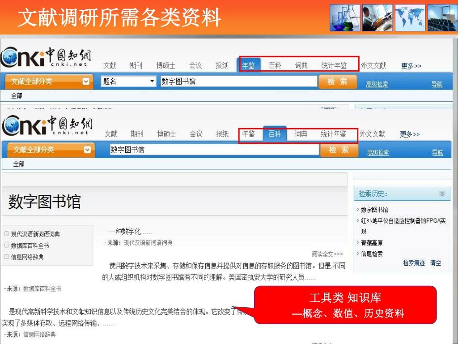The image size is (458, 344).
Task: Open source link 信息网络辞典 under third result
Action: point(39,334)
